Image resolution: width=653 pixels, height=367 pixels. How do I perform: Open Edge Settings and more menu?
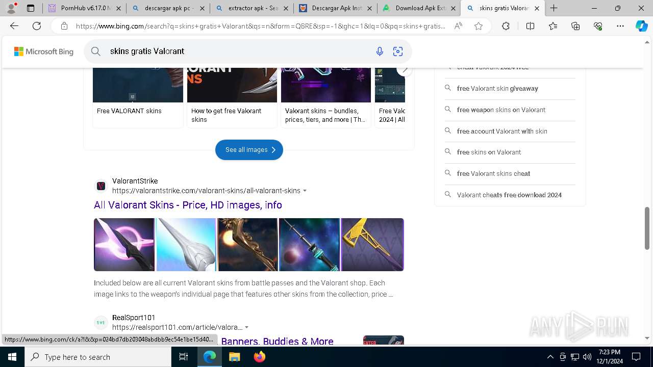pos(620,26)
